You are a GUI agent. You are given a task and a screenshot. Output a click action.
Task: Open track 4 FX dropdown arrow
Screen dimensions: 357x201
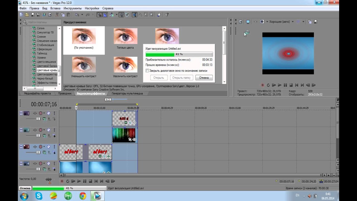click(44, 163)
